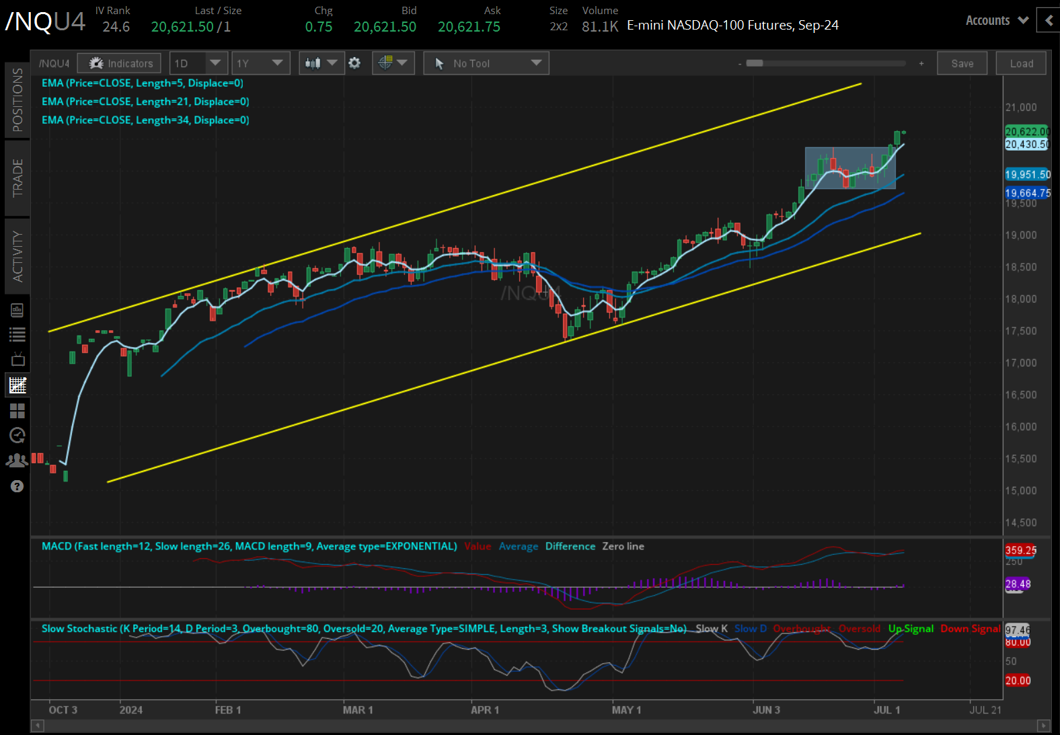Image resolution: width=1060 pixels, height=735 pixels.
Task: Click the 19,664.75 EMA price axis label
Action: [1028, 194]
